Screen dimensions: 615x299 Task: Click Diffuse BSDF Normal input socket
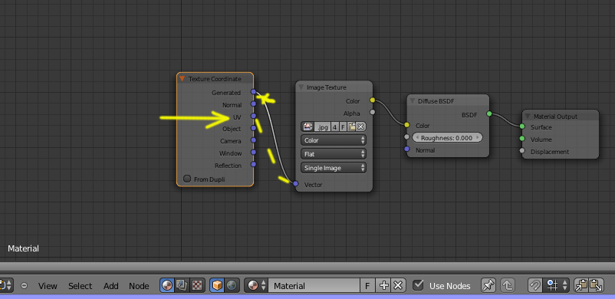click(406, 149)
